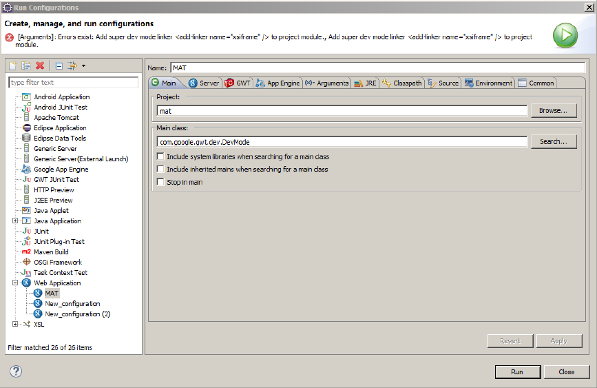Click the type filter text box

point(74,82)
